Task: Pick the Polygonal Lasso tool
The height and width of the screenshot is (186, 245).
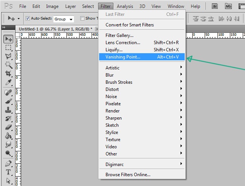Action: coord(8,56)
